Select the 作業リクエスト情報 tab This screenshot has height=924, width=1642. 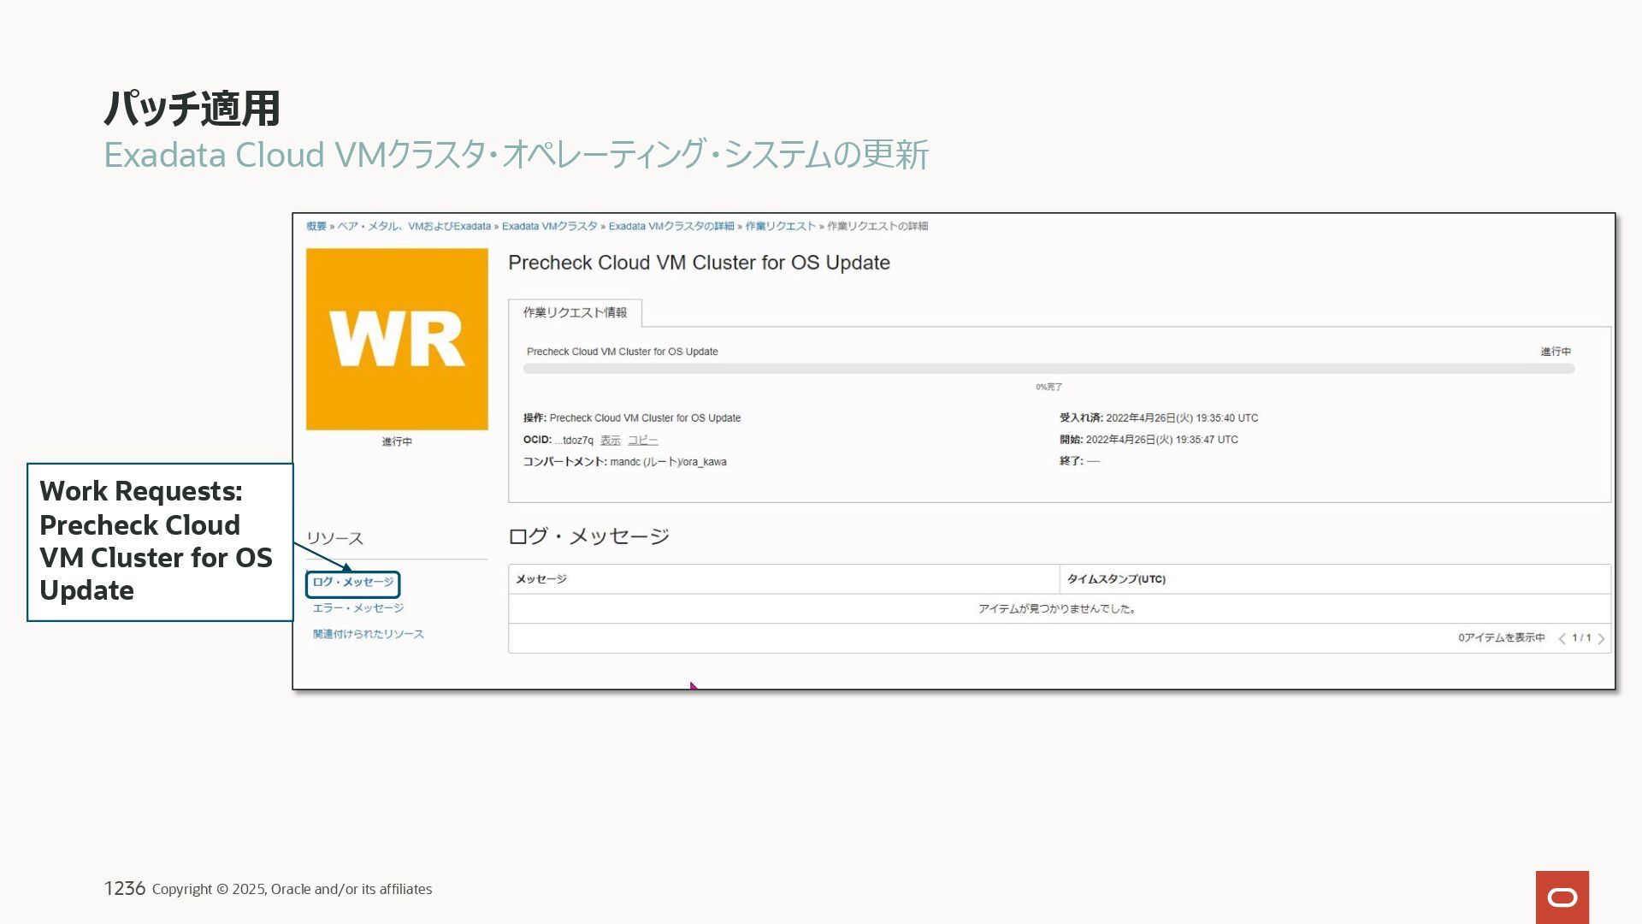575,312
